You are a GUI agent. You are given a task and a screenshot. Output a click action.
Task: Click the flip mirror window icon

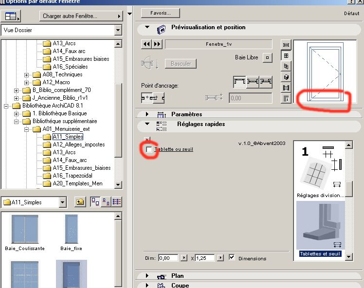(150, 63)
